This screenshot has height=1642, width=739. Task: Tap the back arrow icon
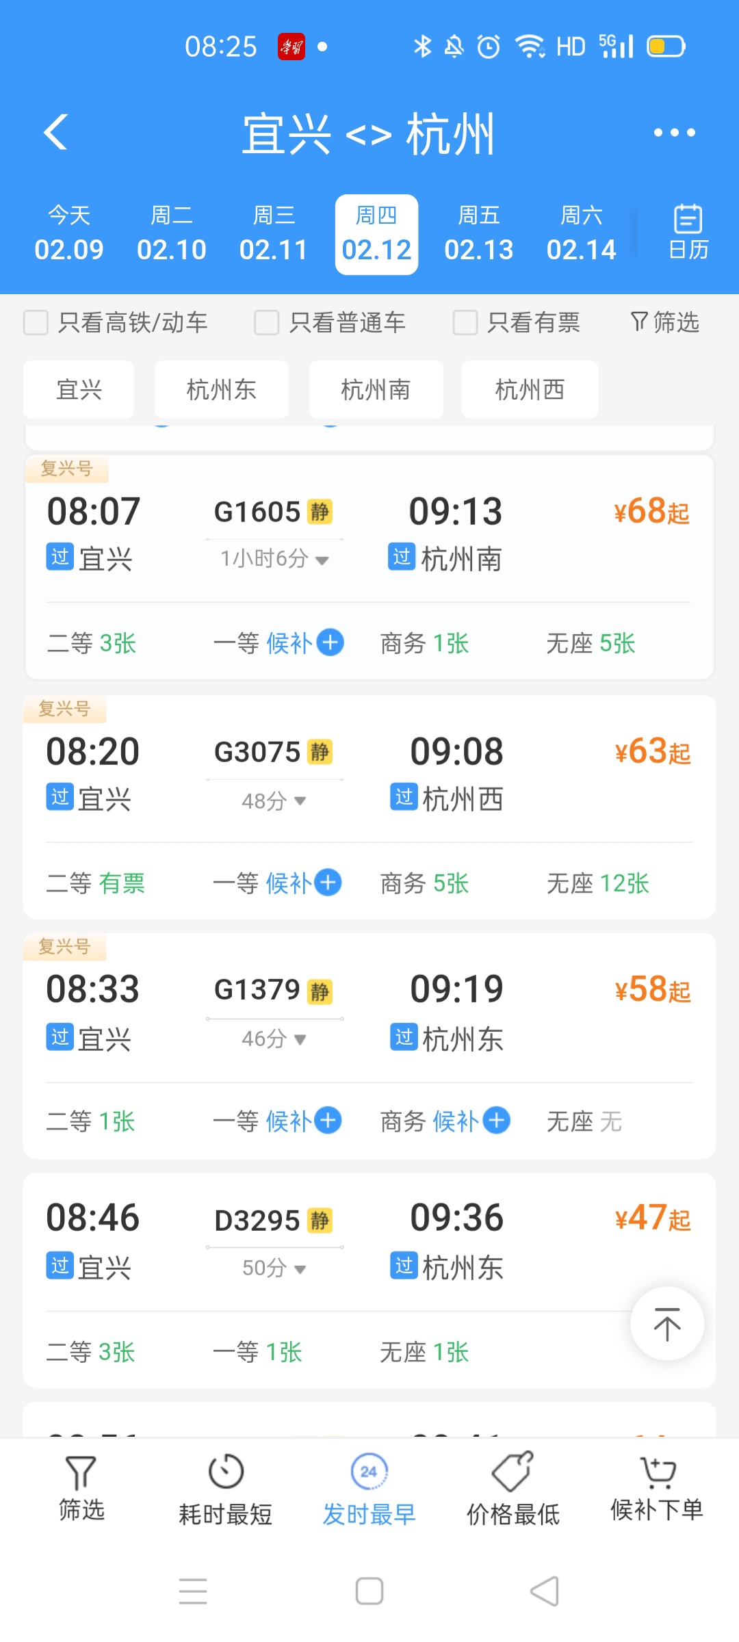point(56,131)
